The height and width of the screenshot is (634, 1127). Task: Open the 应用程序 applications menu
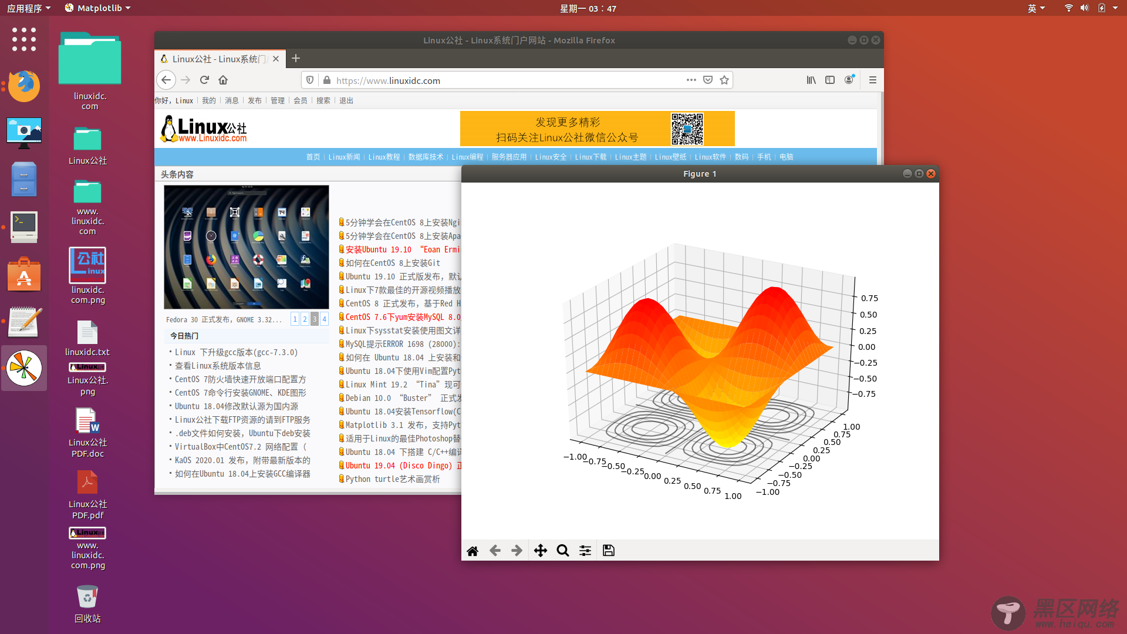click(29, 8)
